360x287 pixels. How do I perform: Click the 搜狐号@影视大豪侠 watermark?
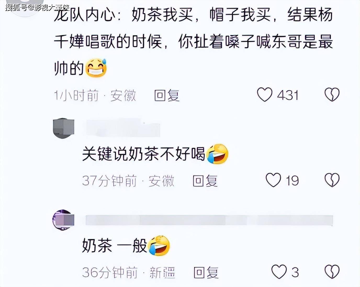(37, 7)
